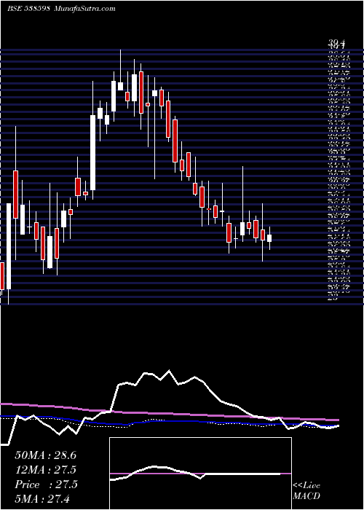Viewport: 364px width, 510px height.
Task: Click the '<<Live MACD' label
Action: point(306,491)
